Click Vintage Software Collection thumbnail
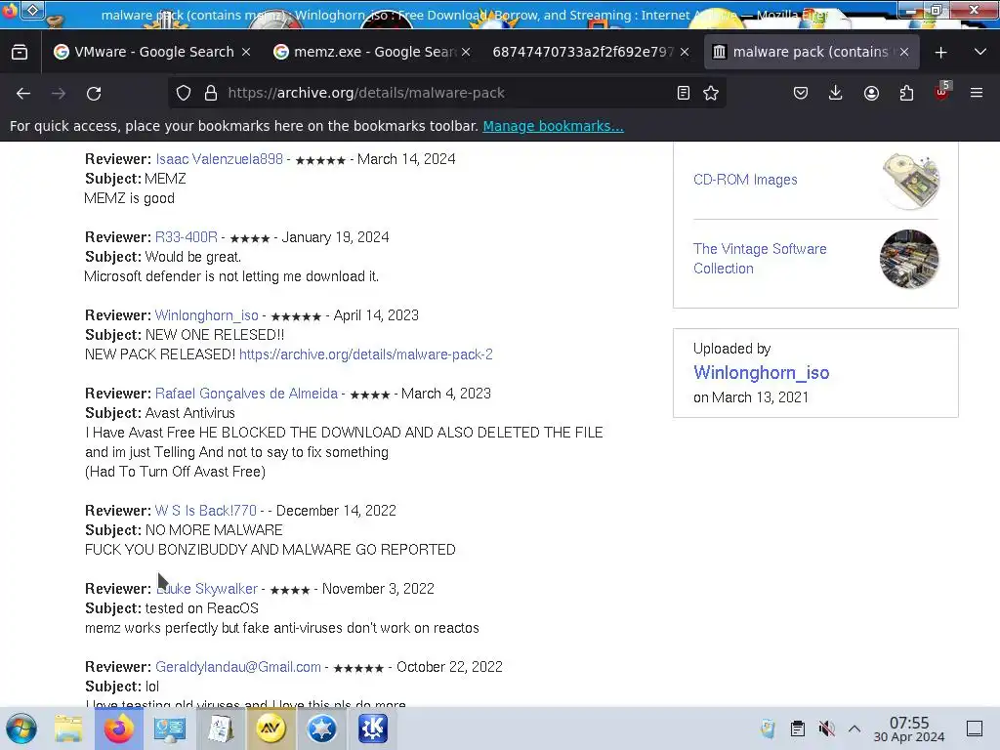Screen dimensions: 1000x750 pyautogui.click(x=909, y=259)
